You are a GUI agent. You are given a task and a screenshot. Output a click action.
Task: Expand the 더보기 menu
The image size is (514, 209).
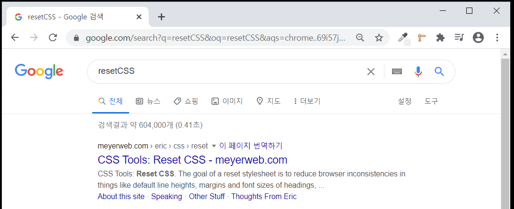pyautogui.click(x=307, y=101)
